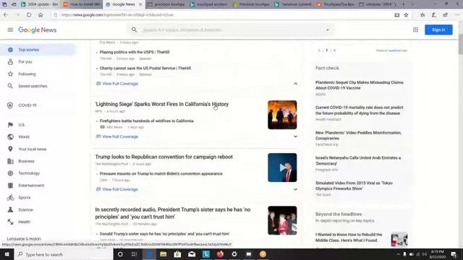Click the browser Back arrow
The height and width of the screenshot is (260, 463).
6,14
